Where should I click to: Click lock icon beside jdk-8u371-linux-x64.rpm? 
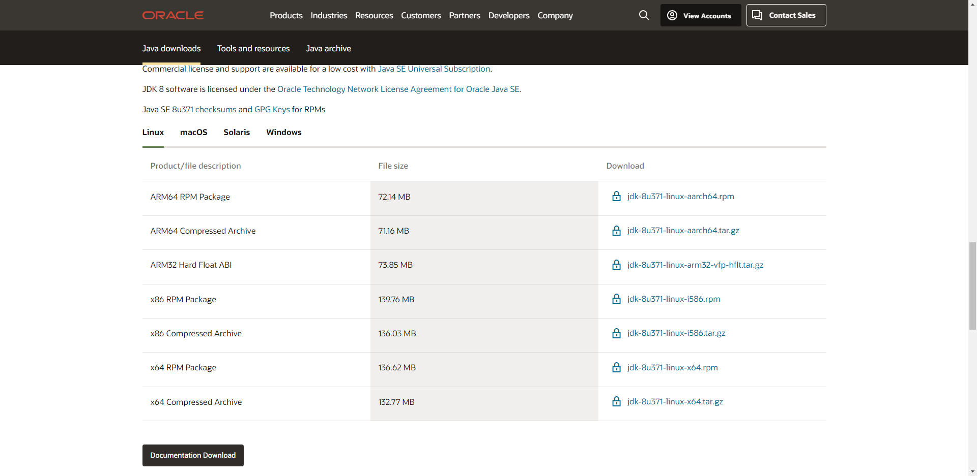pyautogui.click(x=616, y=367)
